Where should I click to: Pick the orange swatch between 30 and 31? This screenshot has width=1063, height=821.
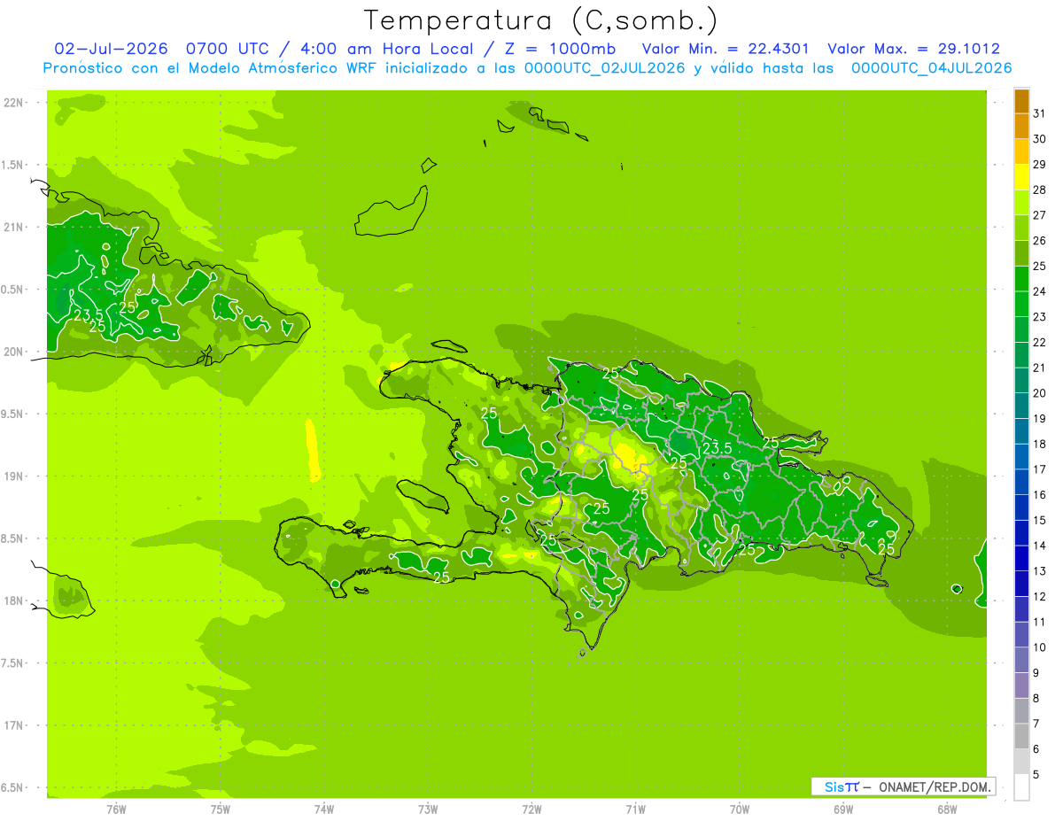click(1021, 127)
